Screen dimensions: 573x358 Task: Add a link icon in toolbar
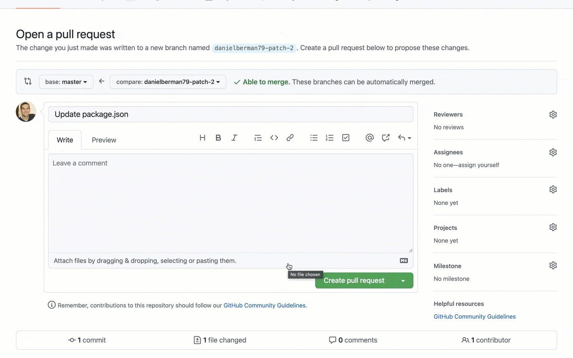tap(290, 138)
